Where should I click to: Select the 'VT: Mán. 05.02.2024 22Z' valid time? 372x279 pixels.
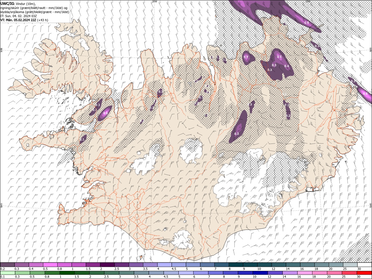click(18, 20)
